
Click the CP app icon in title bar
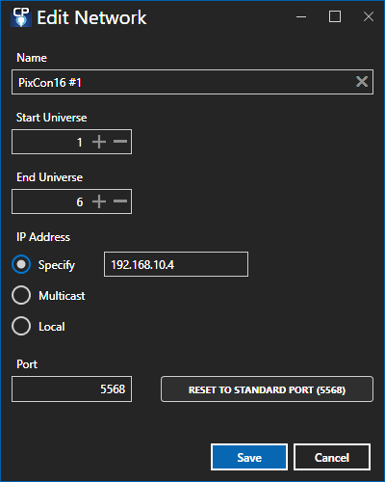coord(21,17)
